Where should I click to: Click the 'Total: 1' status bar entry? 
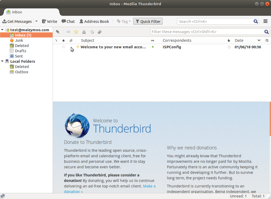(x=258, y=196)
